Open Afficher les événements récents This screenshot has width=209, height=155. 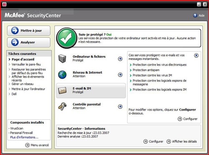point(28,78)
